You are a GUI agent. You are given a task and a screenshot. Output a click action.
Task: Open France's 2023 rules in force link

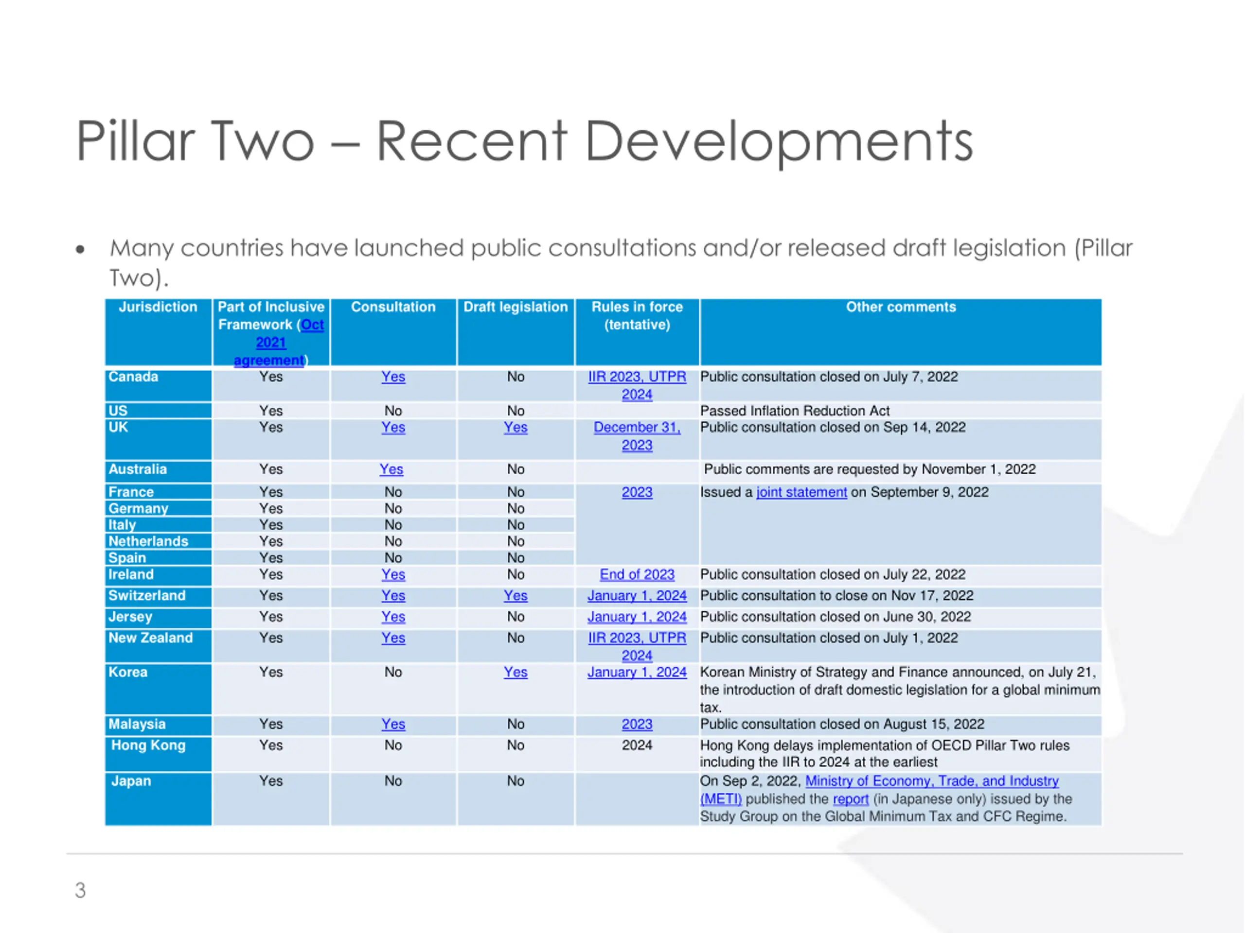click(x=637, y=492)
